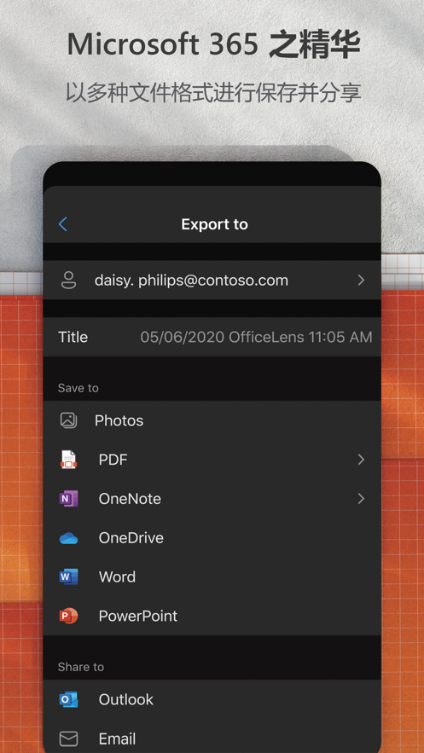The image size is (424, 753).
Task: Click the OneDrive cloud icon
Action: coord(68,538)
